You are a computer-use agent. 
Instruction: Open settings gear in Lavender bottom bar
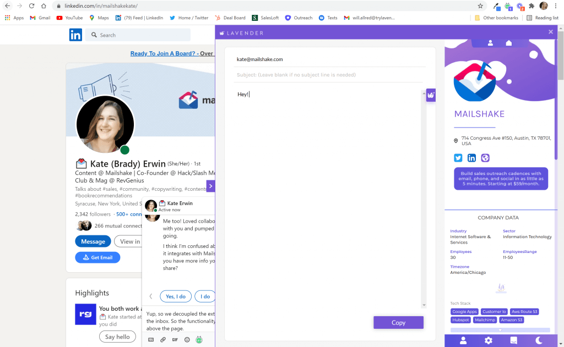click(488, 340)
